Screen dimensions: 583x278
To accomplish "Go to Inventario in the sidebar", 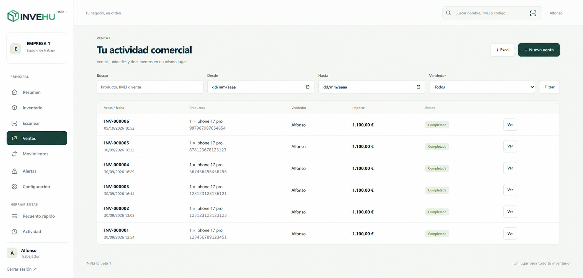I will pos(37,108).
